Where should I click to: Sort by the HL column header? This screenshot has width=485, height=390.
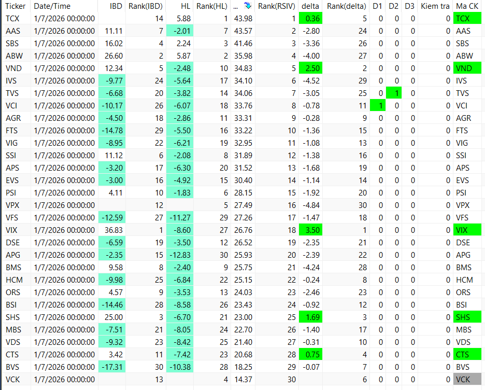point(186,6)
